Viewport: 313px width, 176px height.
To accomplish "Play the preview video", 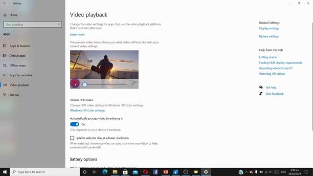I will (75, 84).
